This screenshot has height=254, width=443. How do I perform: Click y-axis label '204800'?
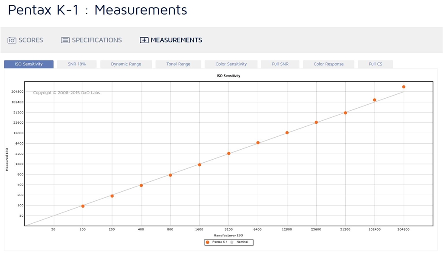(17, 92)
